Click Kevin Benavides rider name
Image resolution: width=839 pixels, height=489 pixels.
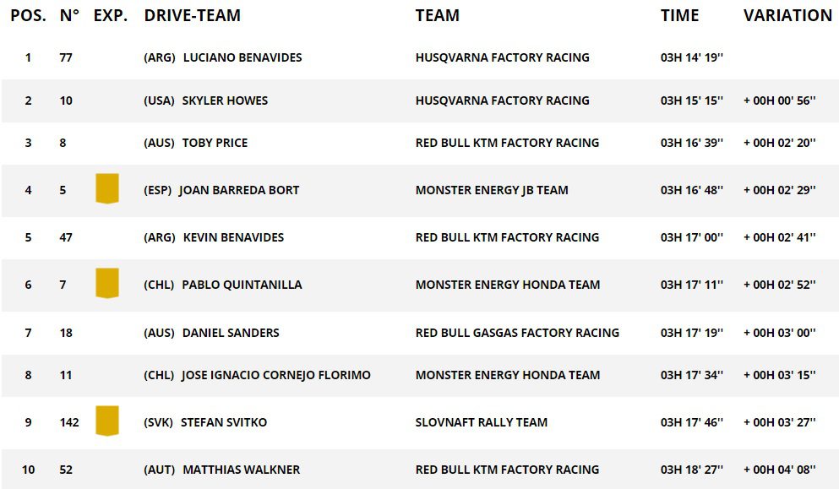pyautogui.click(x=233, y=237)
